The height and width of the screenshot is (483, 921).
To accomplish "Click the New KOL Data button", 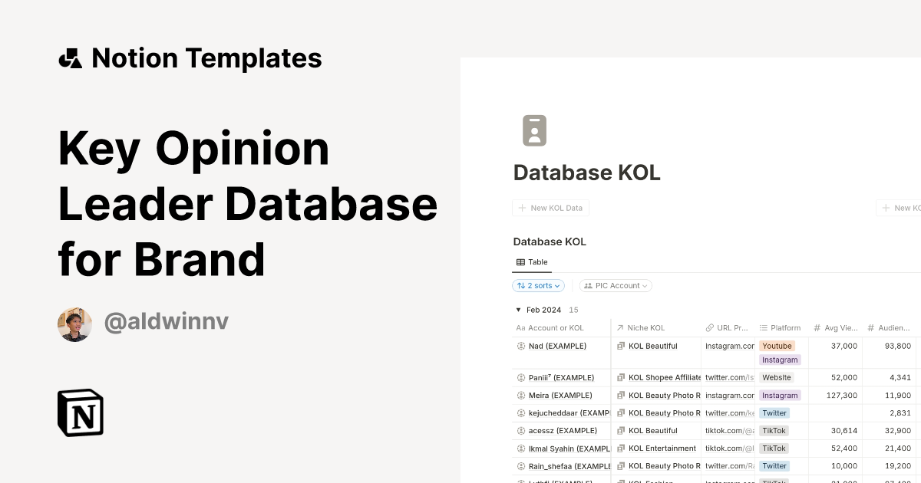I will click(550, 208).
